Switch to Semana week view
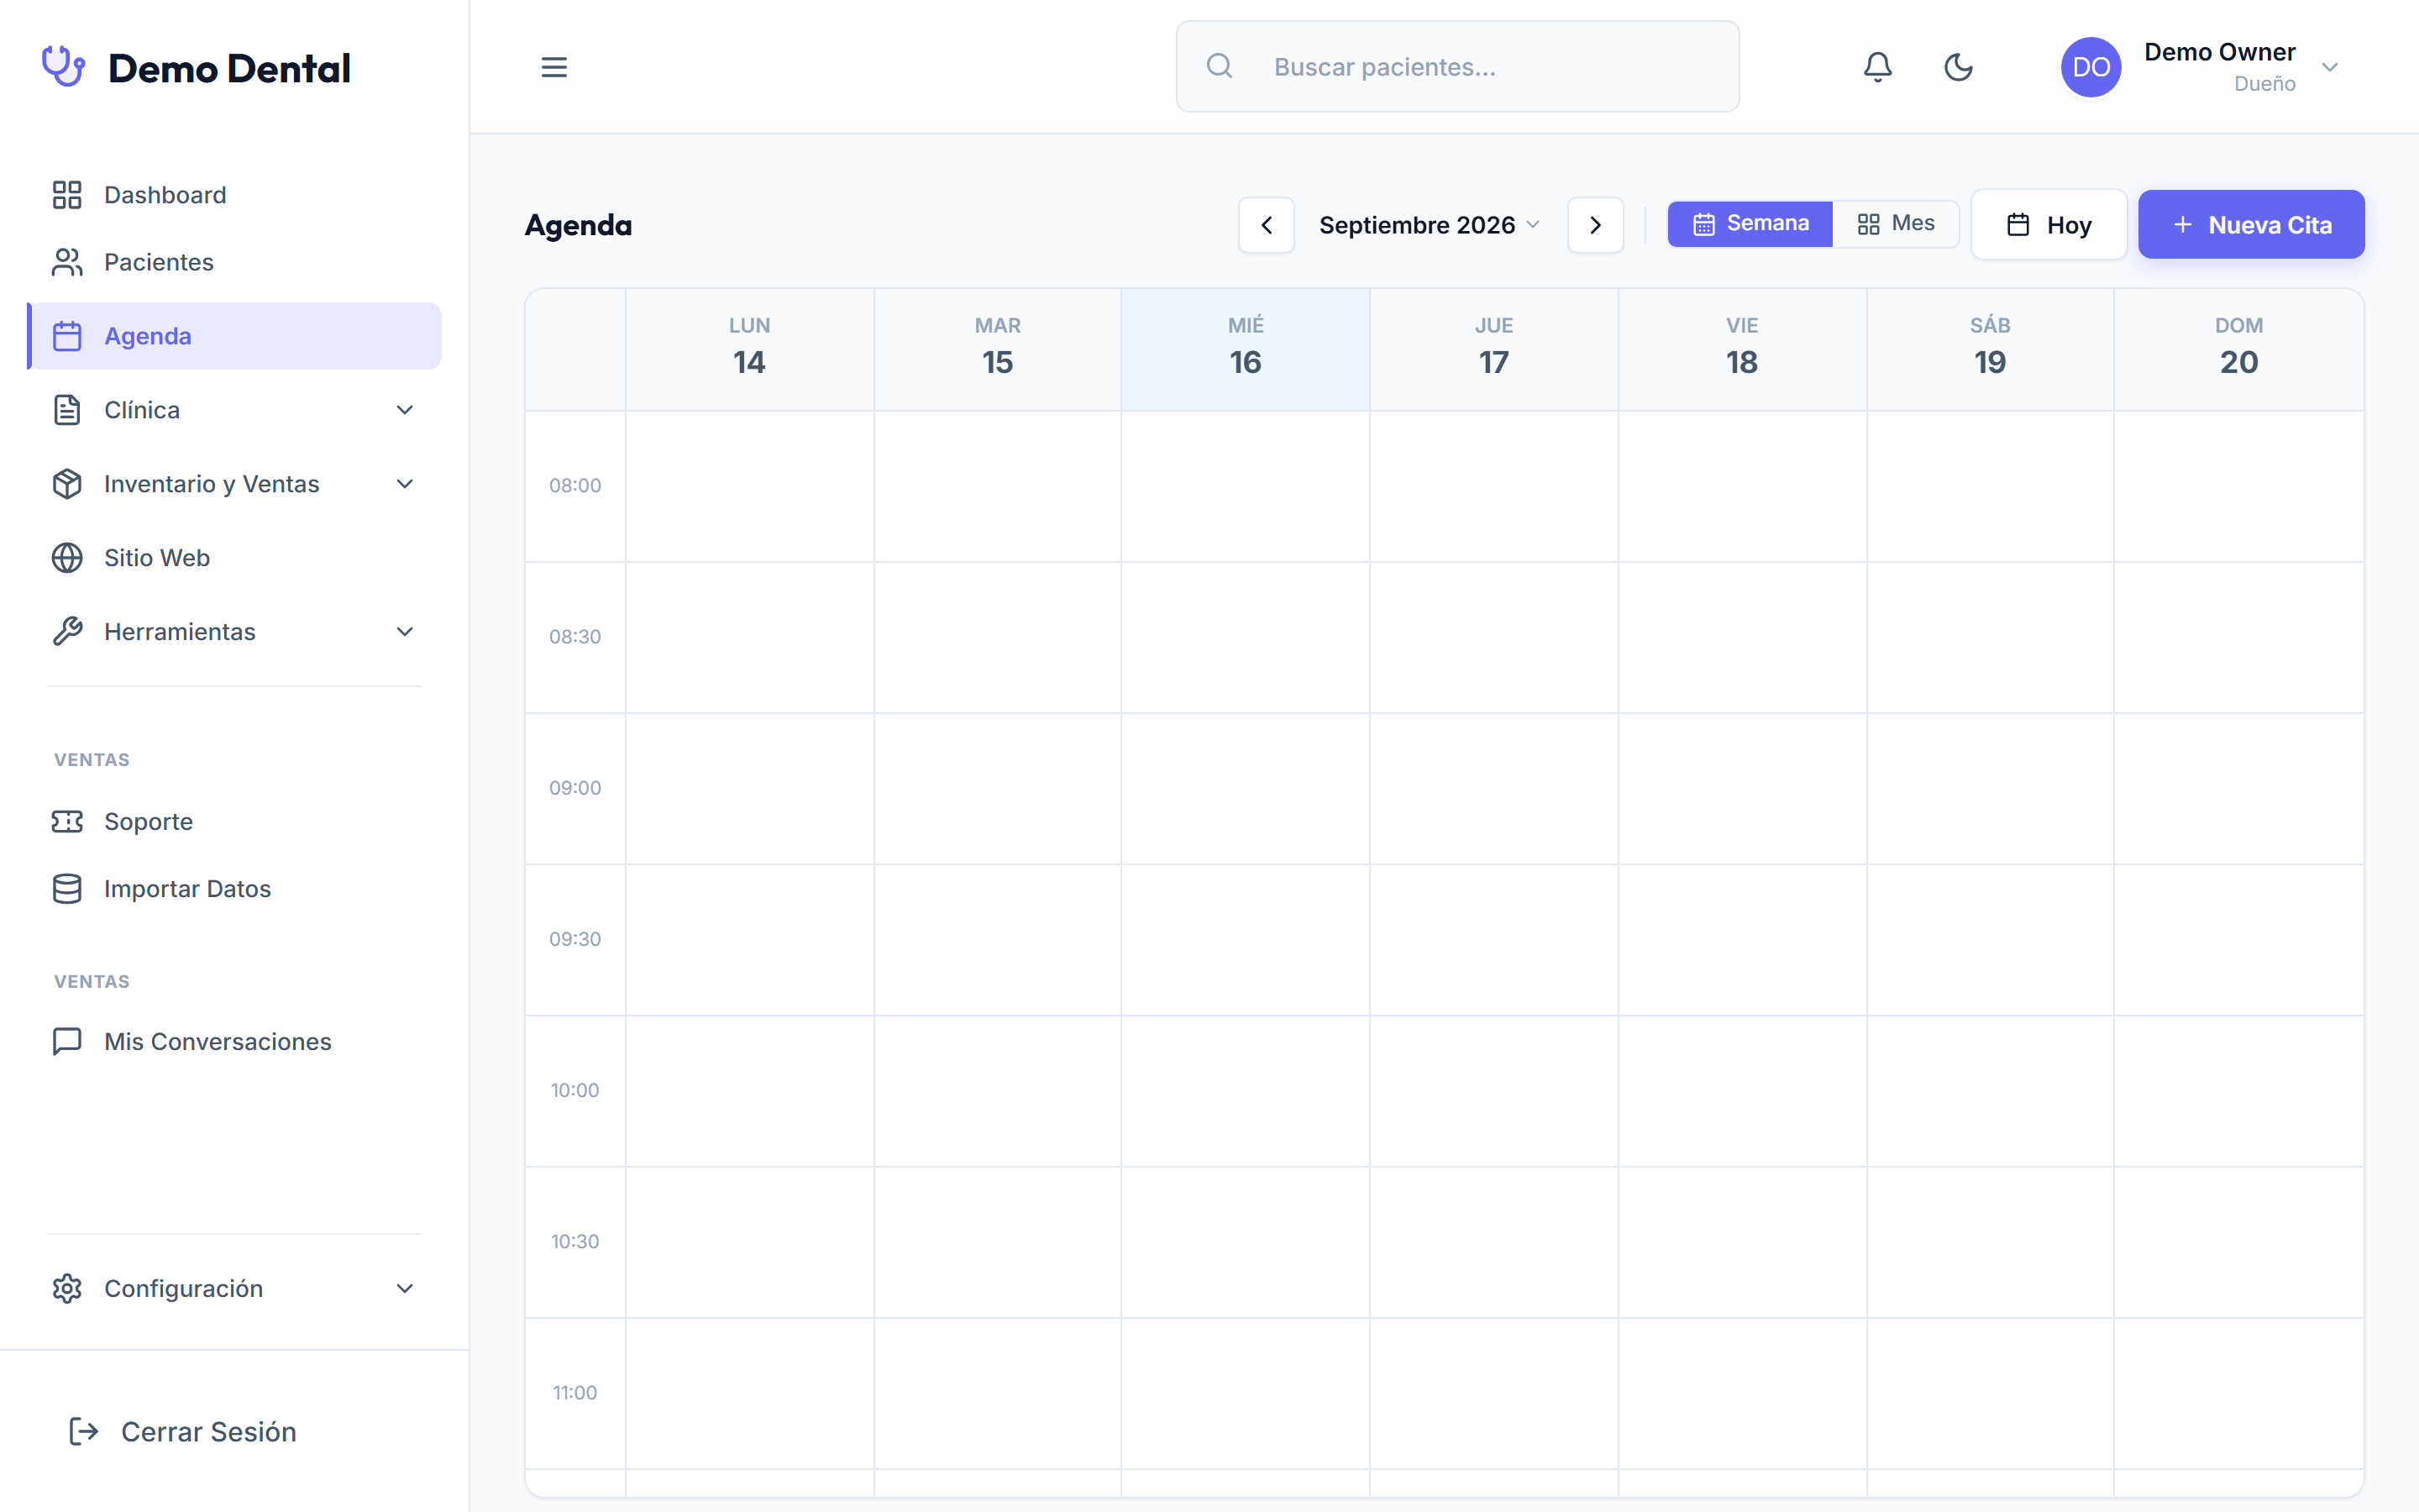This screenshot has height=1512, width=2419. pos(1750,224)
